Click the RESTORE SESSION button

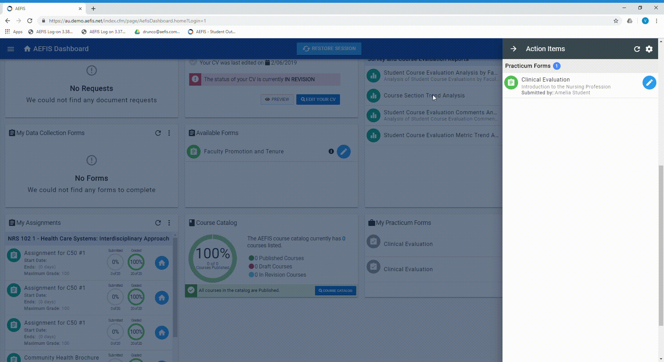pyautogui.click(x=329, y=49)
